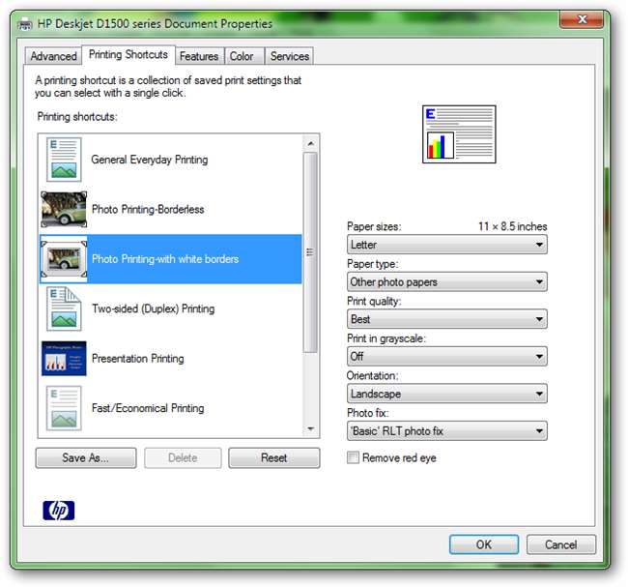Open the Services tab
Image resolution: width=628 pixels, height=587 pixels.
(290, 56)
